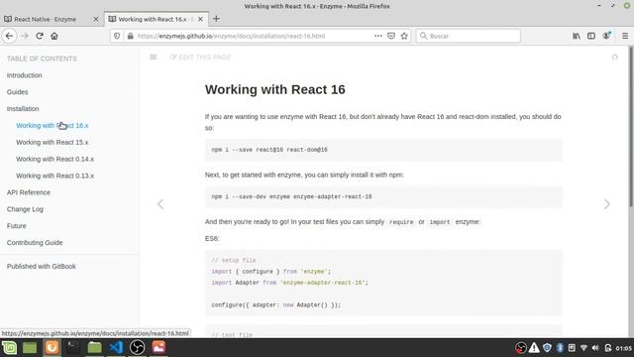Open the Installation section link
The height and width of the screenshot is (357, 634).
pyautogui.click(x=23, y=108)
